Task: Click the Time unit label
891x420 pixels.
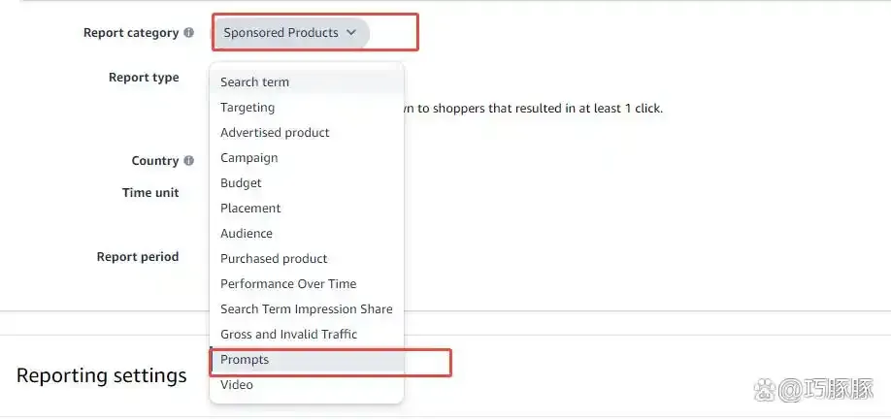Action: [150, 193]
